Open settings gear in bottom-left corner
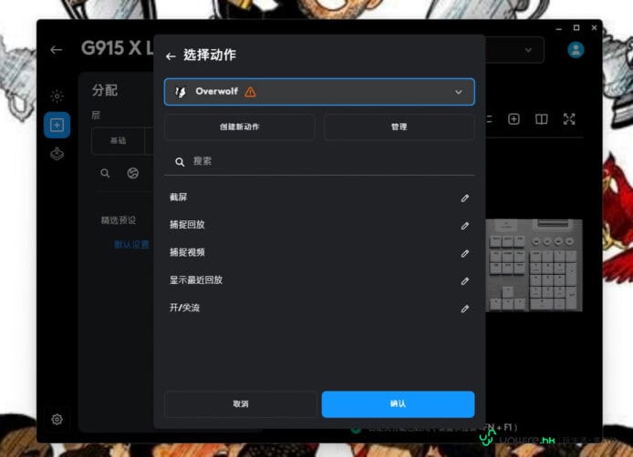The height and width of the screenshot is (457, 633). coord(57,420)
